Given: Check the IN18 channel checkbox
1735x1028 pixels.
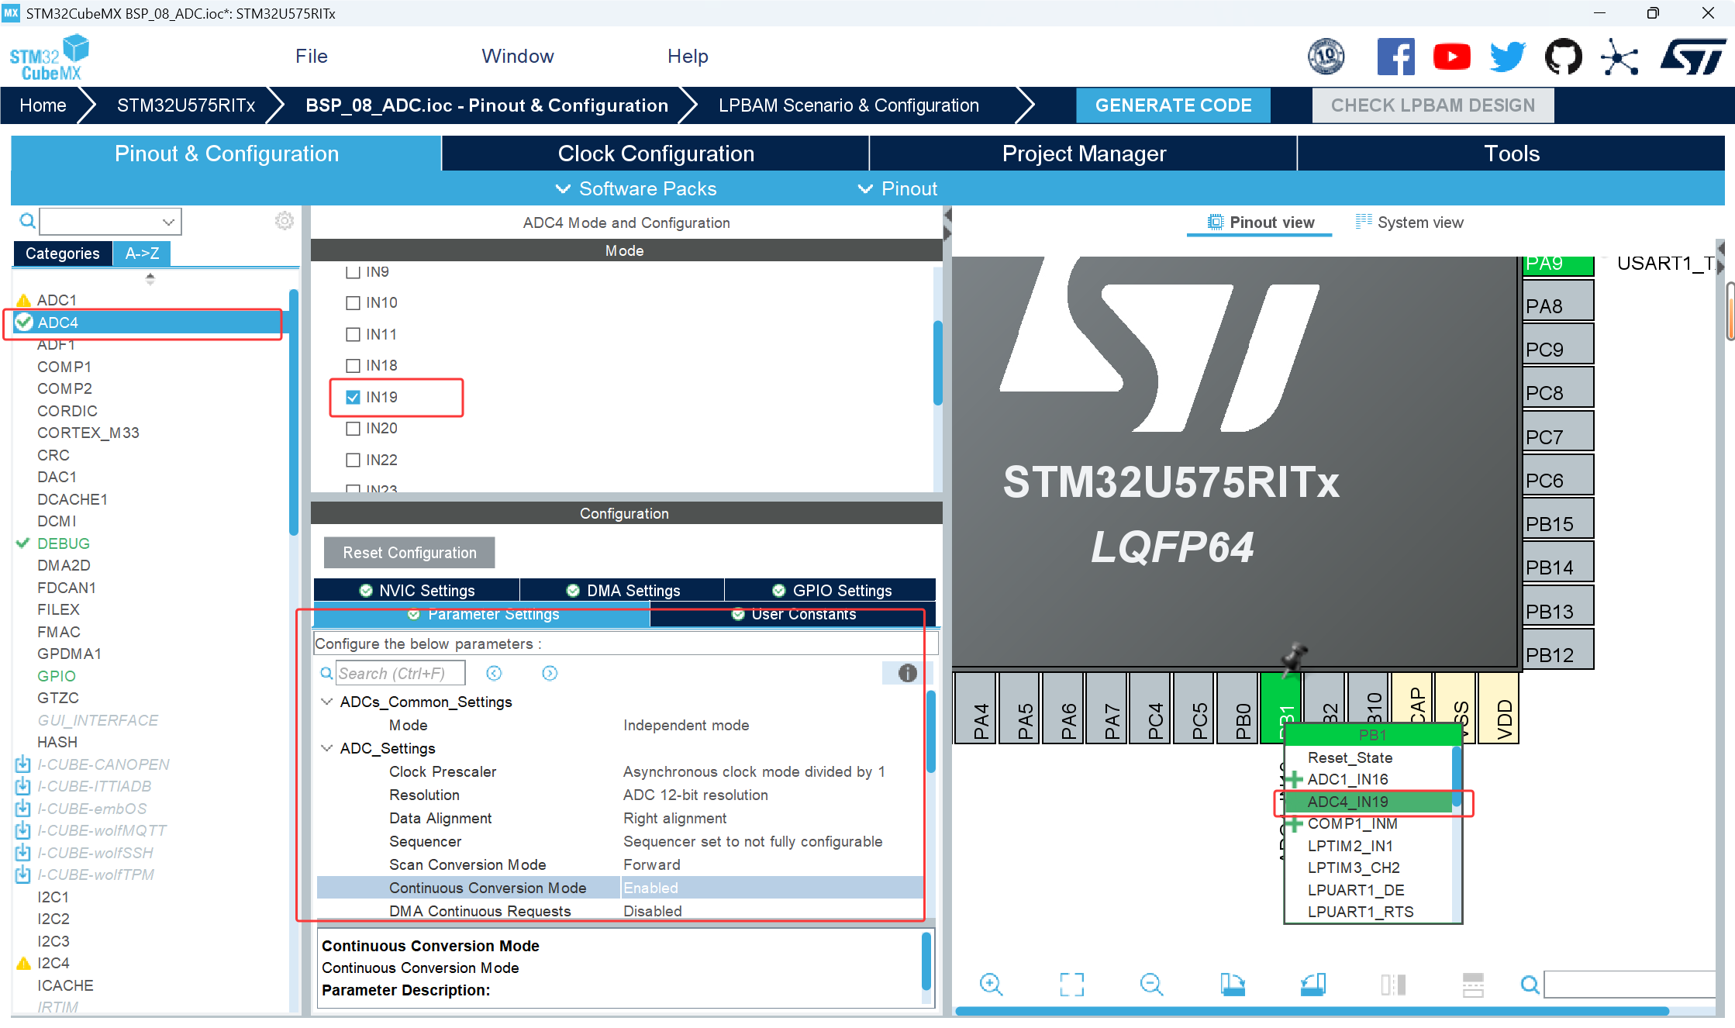Looking at the screenshot, I should (353, 365).
